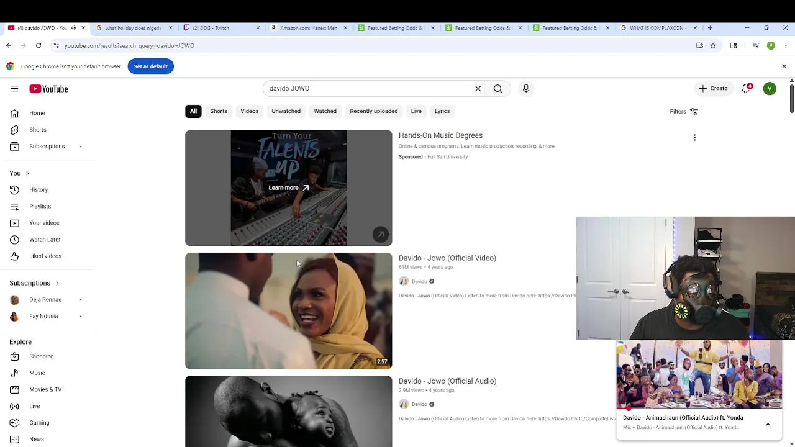Select the Lyrics filter chip
This screenshot has height=447, width=795.
click(442, 111)
